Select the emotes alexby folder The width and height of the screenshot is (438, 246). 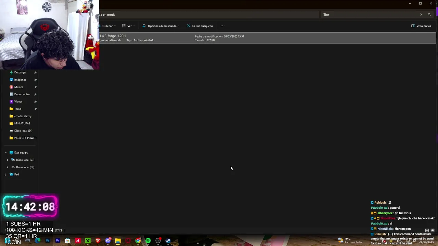[23, 116]
